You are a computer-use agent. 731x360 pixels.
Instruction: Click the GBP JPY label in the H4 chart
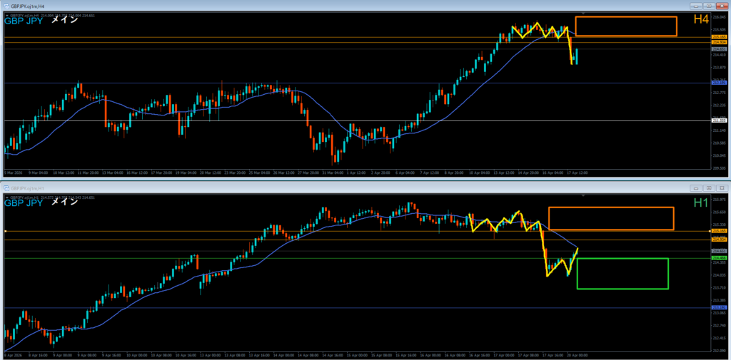point(24,21)
